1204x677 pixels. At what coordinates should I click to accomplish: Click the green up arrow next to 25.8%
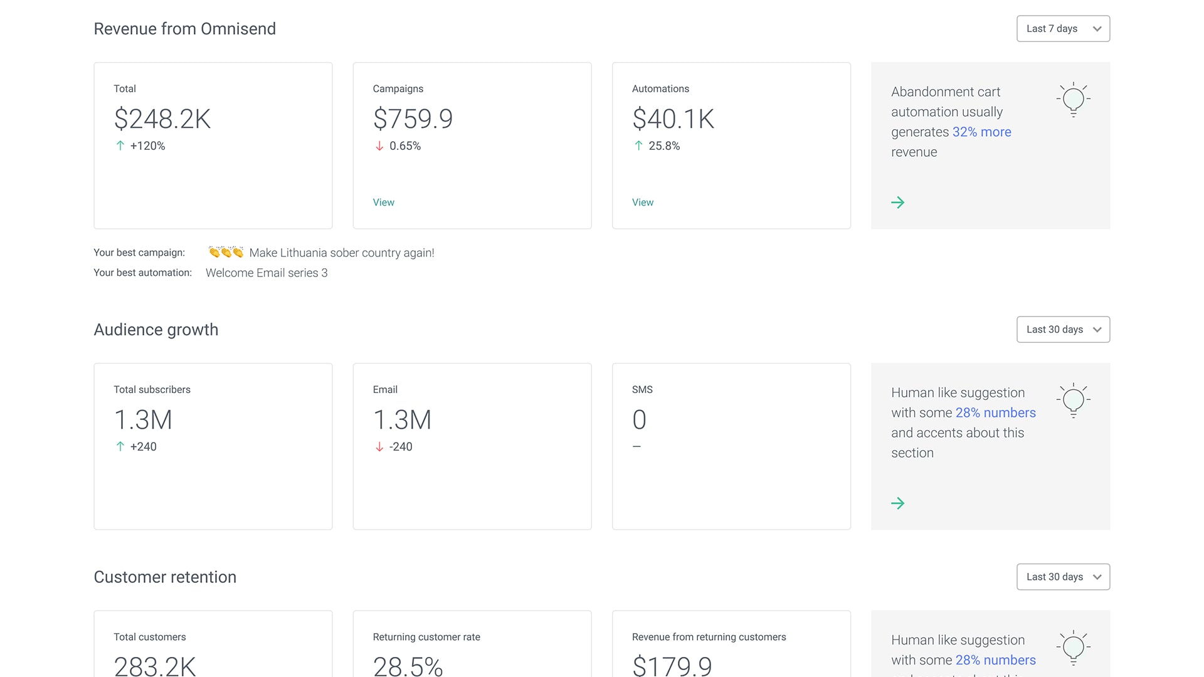638,145
